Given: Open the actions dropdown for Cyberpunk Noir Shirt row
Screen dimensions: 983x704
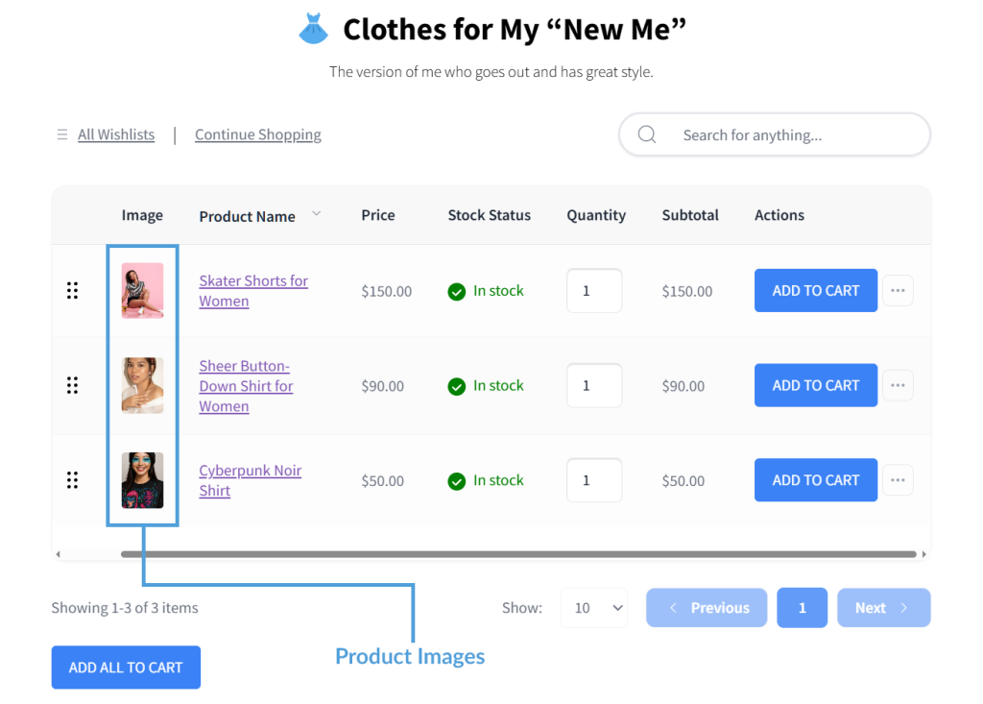Looking at the screenshot, I should pos(898,480).
